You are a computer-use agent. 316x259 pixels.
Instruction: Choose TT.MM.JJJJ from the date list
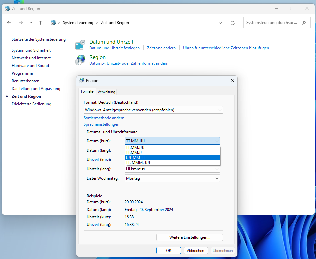click(172, 147)
